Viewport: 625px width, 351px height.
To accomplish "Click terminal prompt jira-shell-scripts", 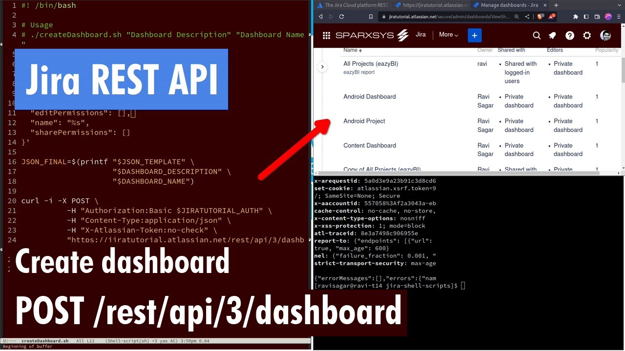I will coord(386,286).
